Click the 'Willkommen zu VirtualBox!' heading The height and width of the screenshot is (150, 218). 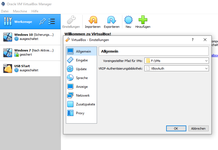88,34
